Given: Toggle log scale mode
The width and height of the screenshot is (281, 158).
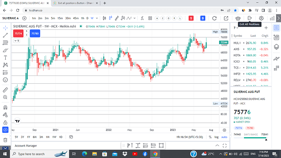Looking at the screenshot, I should point(217,137).
